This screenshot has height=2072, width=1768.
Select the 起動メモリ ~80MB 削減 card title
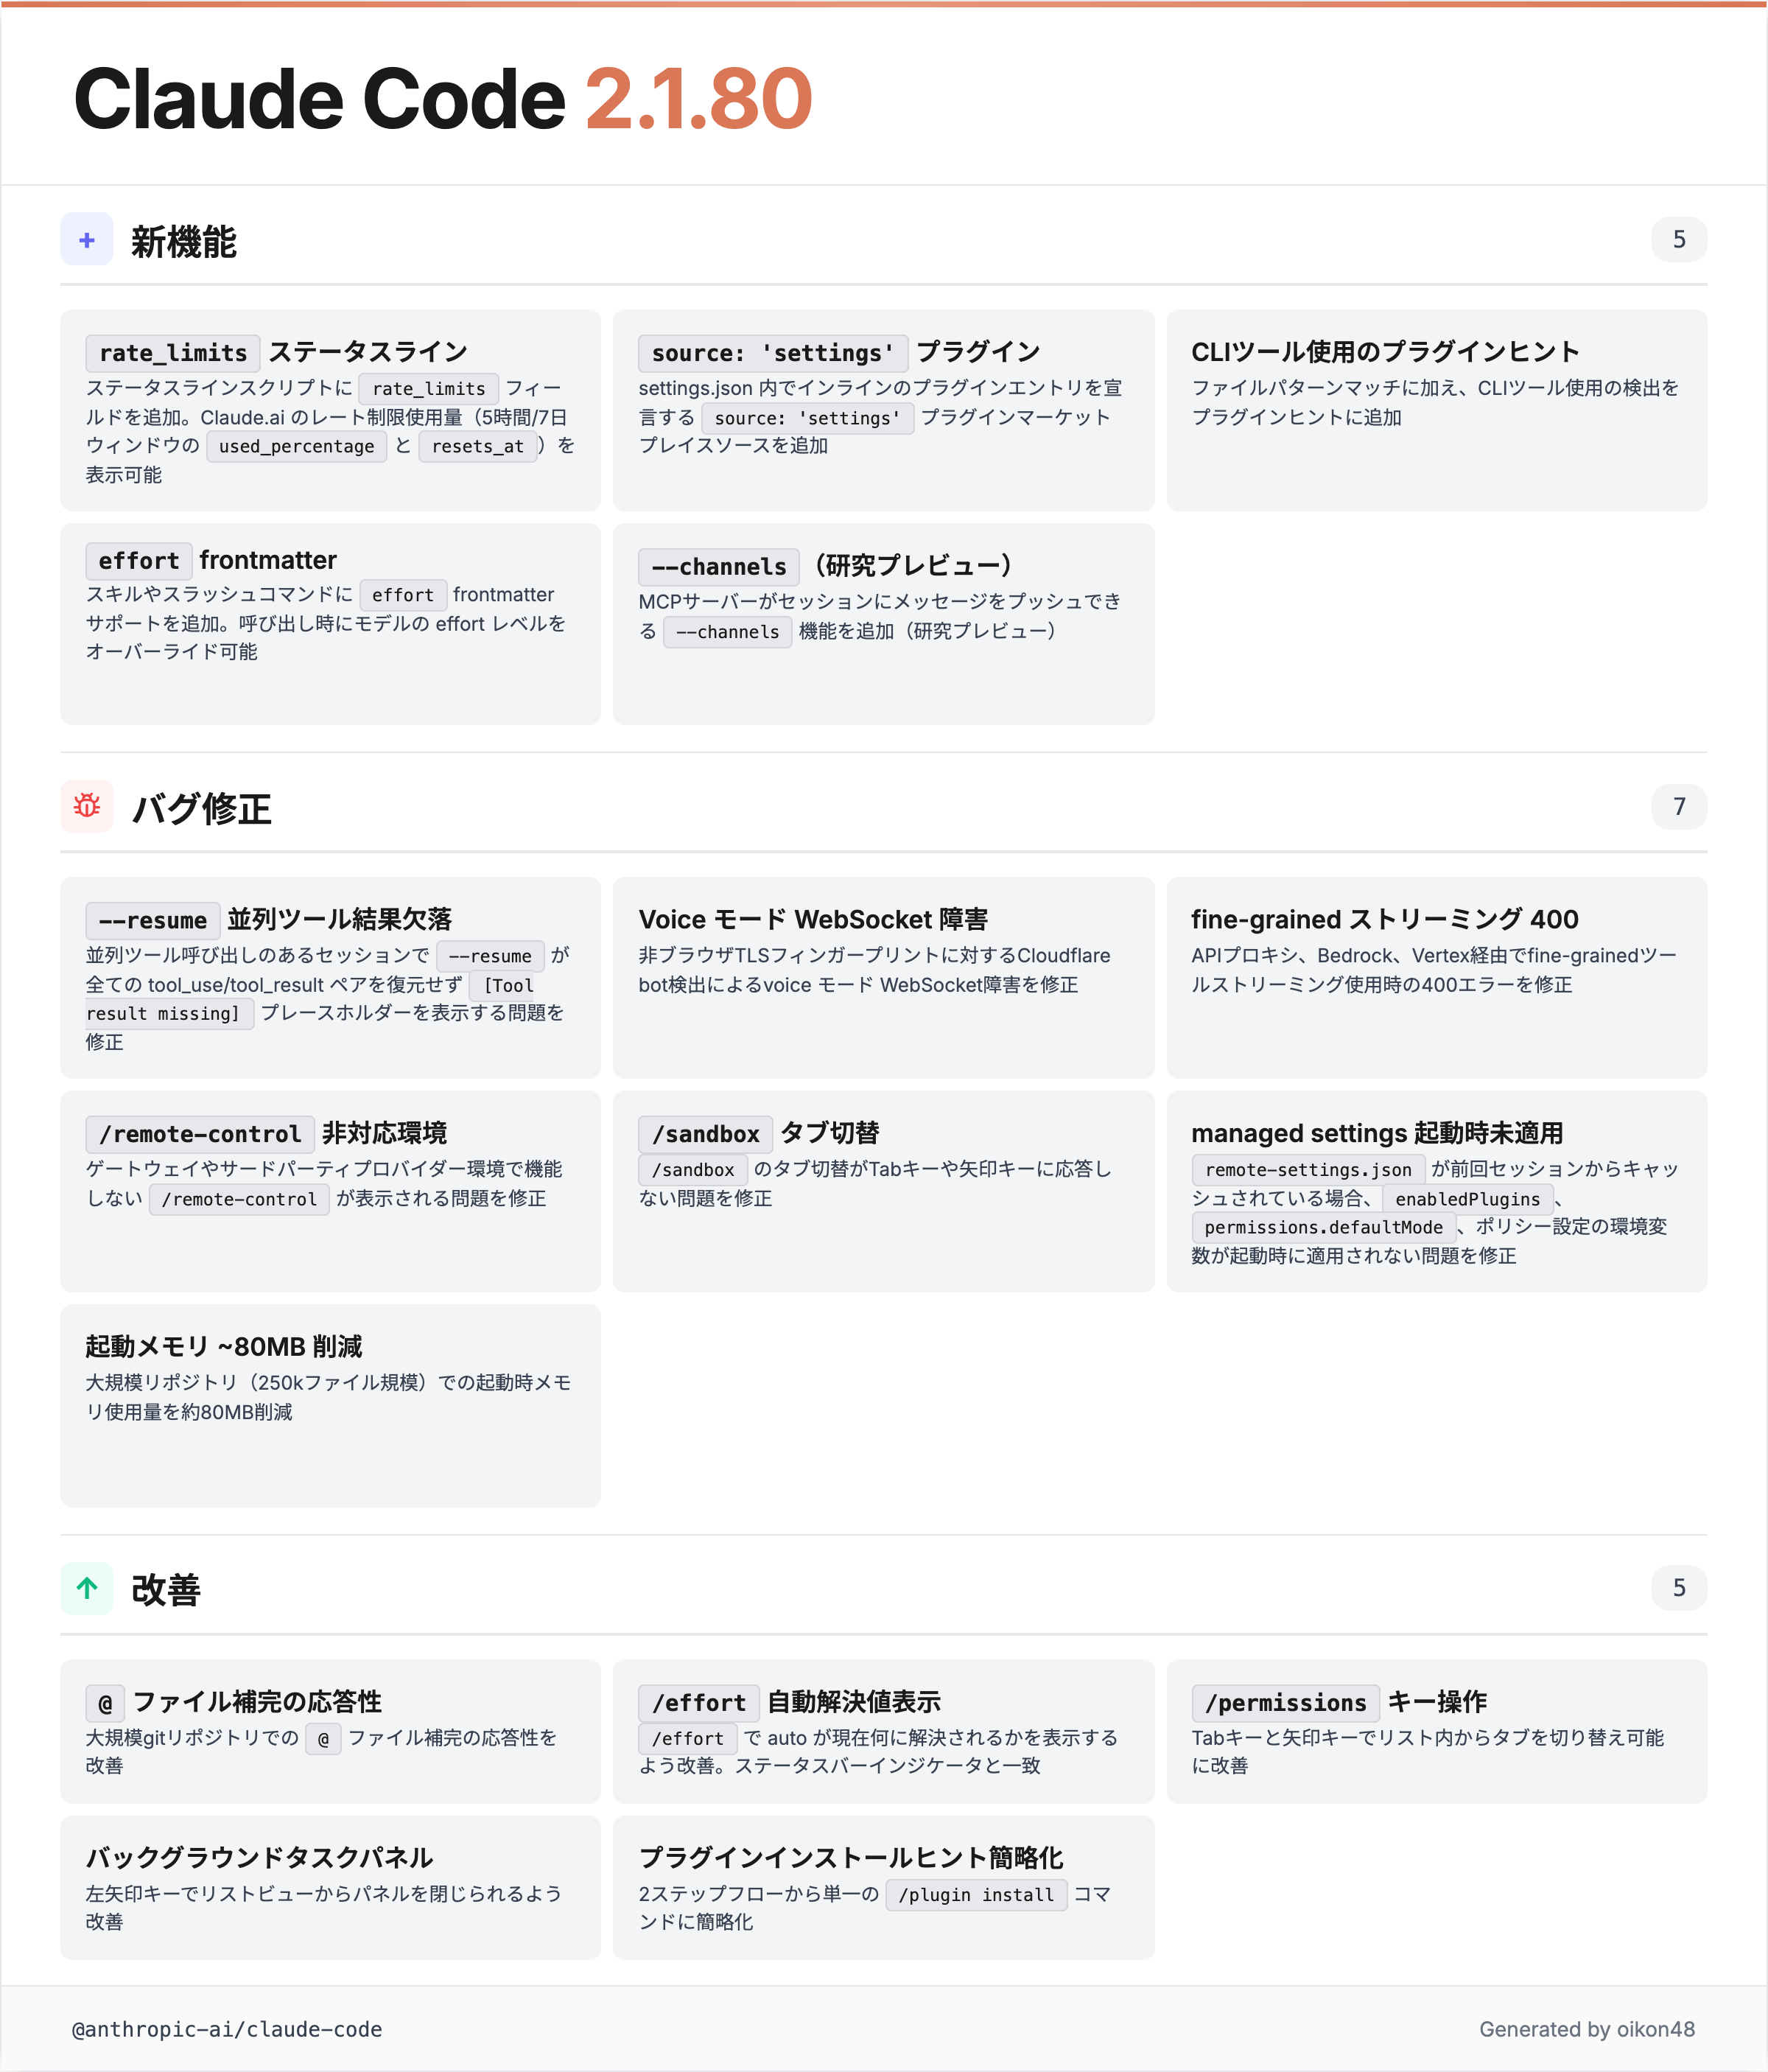(224, 1347)
